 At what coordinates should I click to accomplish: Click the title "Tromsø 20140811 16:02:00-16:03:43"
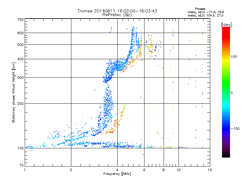pyautogui.click(x=117, y=11)
